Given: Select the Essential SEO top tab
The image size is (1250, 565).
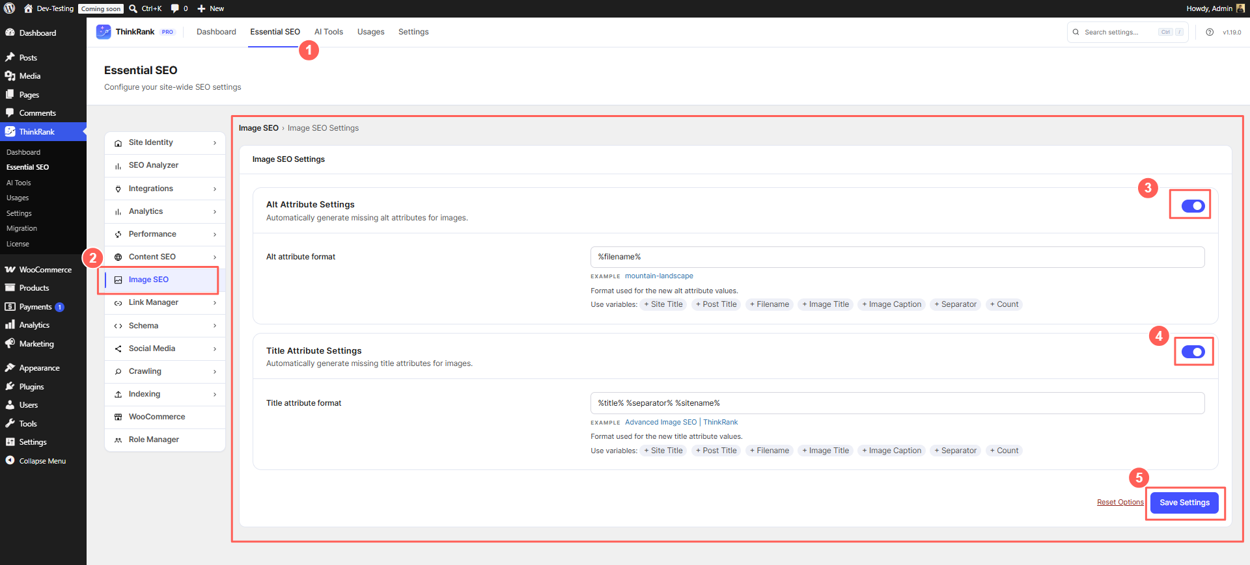Looking at the screenshot, I should [275, 32].
